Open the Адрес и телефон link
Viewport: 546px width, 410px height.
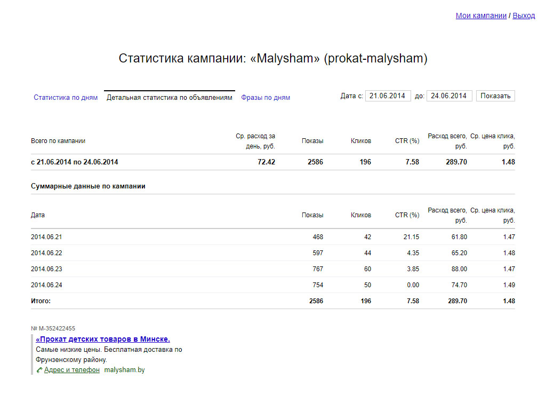point(72,370)
